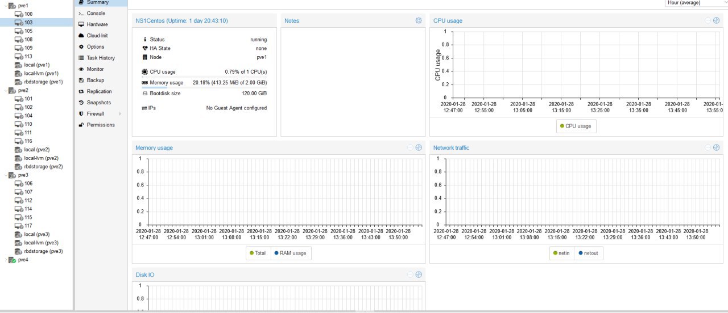The width and height of the screenshot is (728, 313).
Task: Collapse the pve2 node
Action: tap(5, 90)
